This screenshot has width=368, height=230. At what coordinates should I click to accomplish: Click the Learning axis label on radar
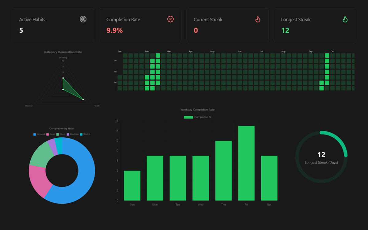(63, 58)
